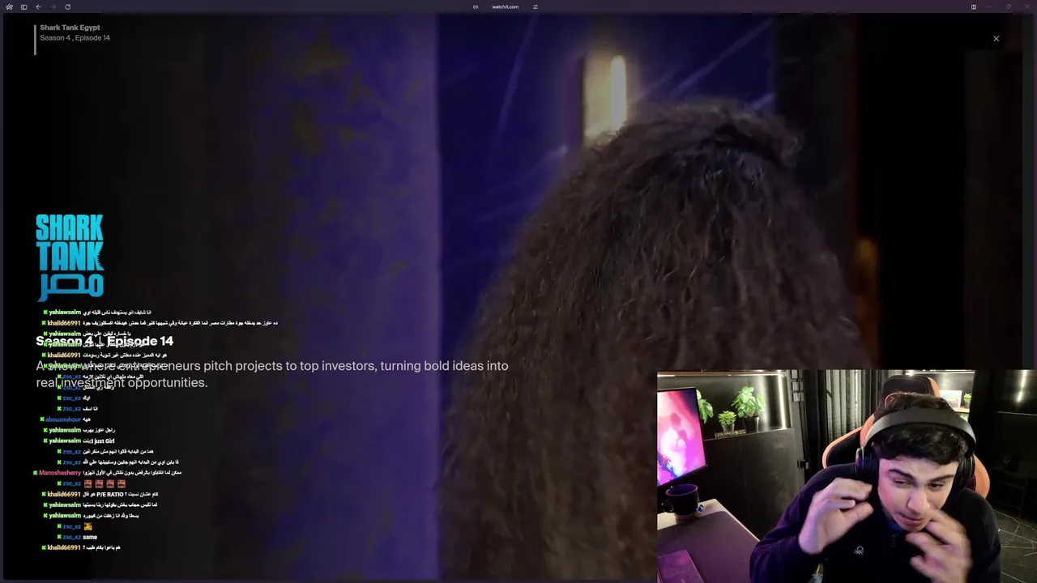Viewport: 1037px width, 583px height.
Task: Click the large 'Season 4 | Episode 14' heading
Action: tap(105, 341)
